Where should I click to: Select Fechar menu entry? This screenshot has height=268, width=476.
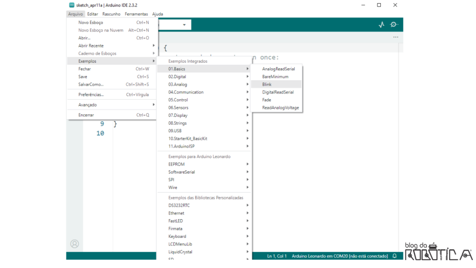coord(112,69)
